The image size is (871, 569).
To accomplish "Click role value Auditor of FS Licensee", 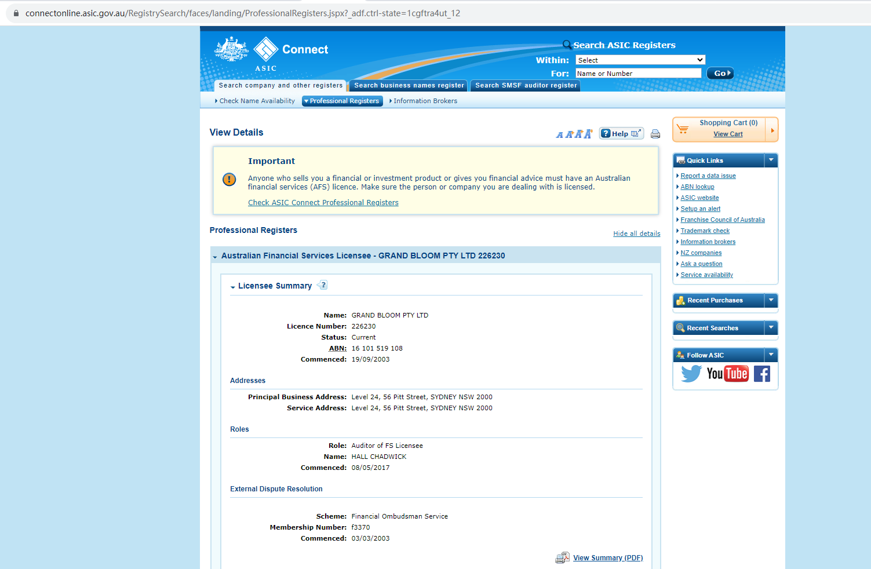I will tap(387, 446).
